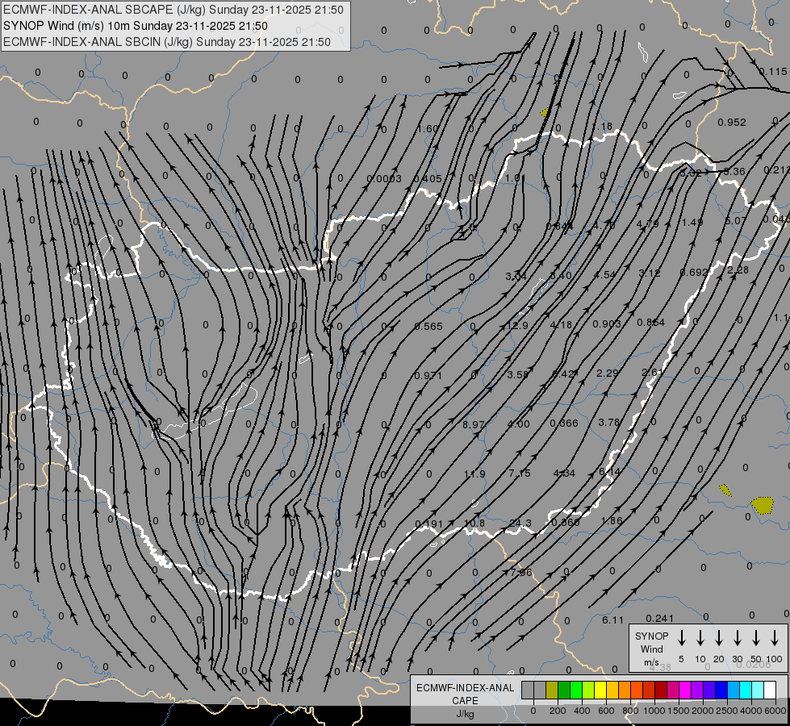Select the dark red CAPE legend swatch
Screen dimensions: 790x726
tap(661, 690)
